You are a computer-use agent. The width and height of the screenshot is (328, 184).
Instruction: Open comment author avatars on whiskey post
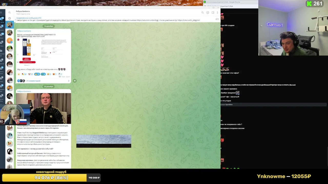[21, 81]
